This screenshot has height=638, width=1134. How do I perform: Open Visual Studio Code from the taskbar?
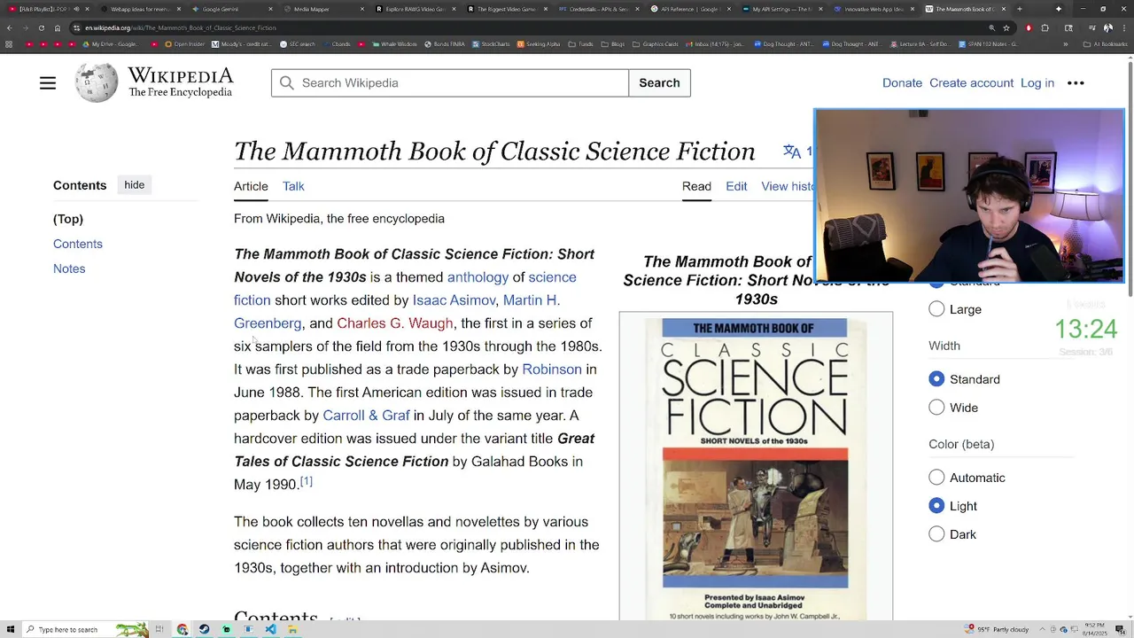coord(270,630)
